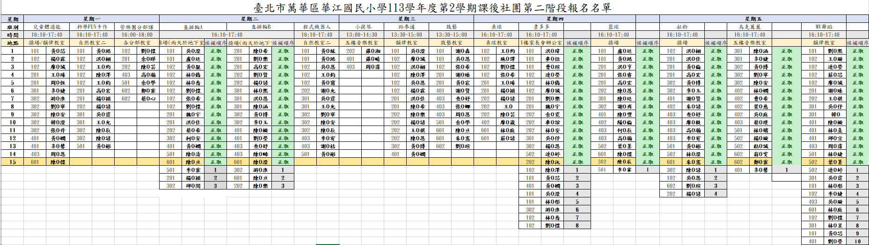Click the spreadsheet title at the top
869x245 pixels.
click(432, 8)
